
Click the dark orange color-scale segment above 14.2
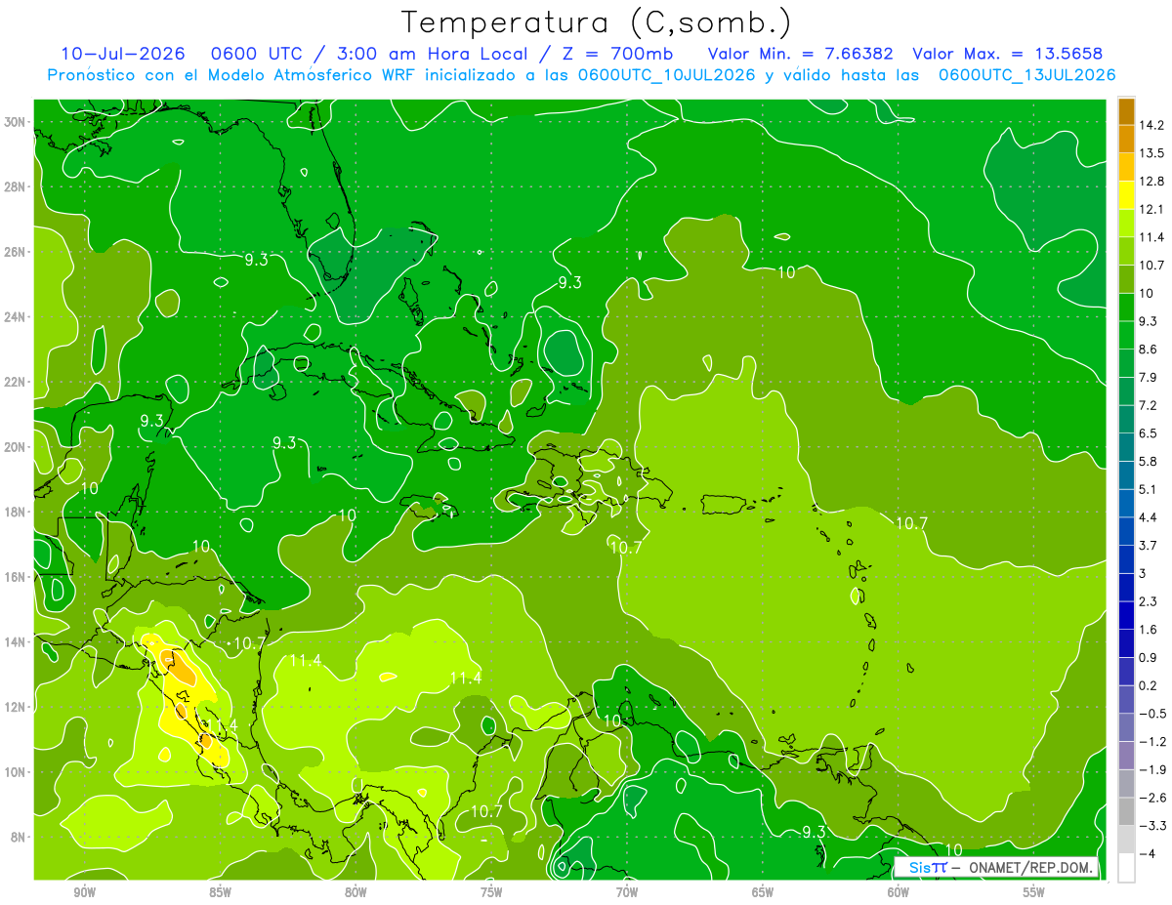click(x=1126, y=111)
